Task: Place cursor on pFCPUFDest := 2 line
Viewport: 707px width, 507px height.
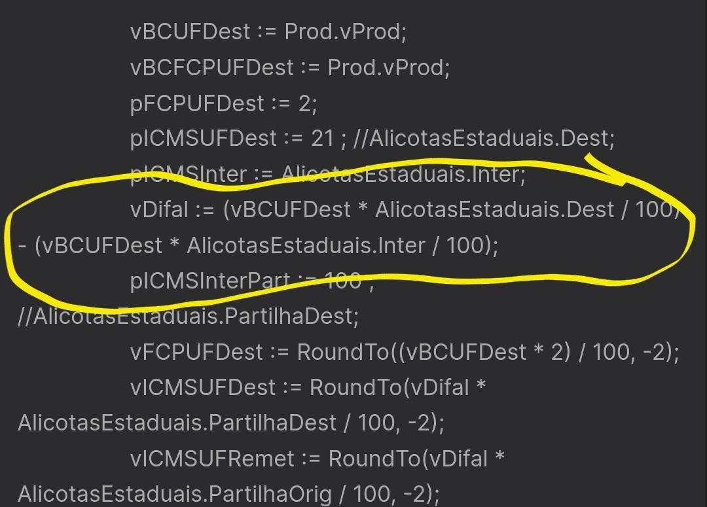Action: [x=224, y=103]
